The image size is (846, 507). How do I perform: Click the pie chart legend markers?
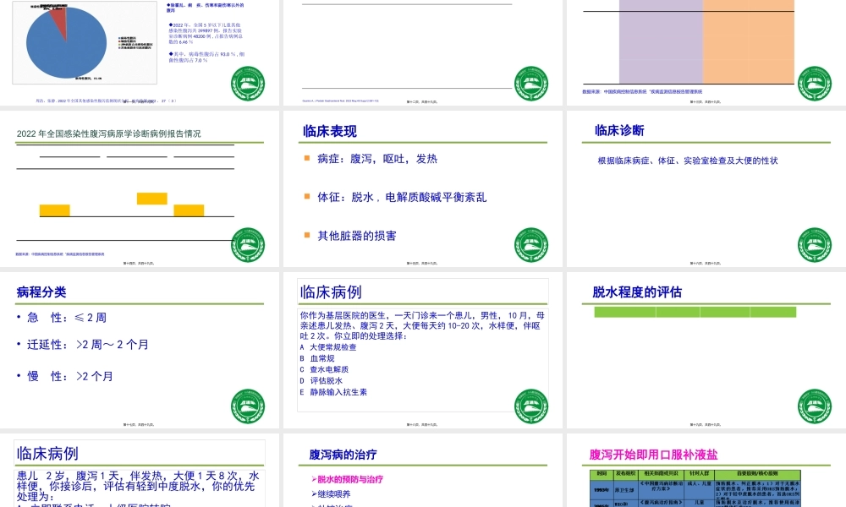pyautogui.click(x=121, y=42)
